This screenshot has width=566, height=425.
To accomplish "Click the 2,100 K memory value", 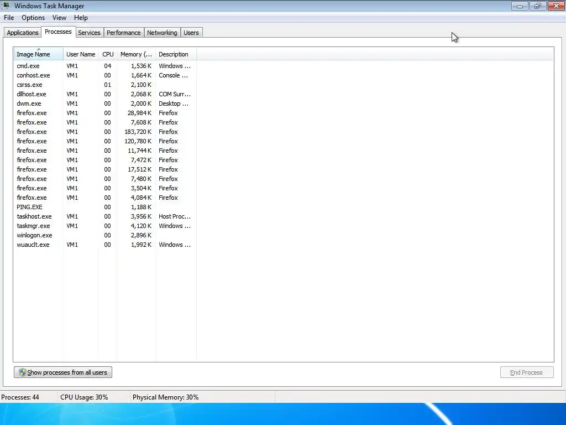I will (x=141, y=85).
